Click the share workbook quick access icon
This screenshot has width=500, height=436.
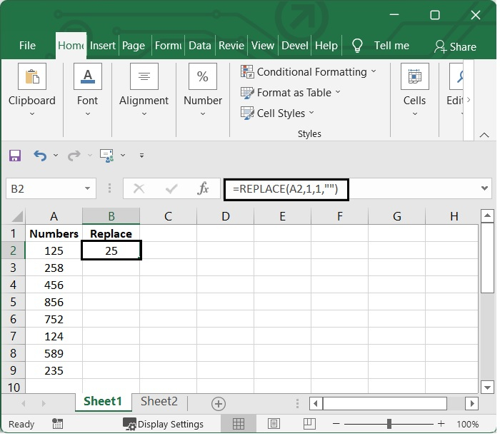(107, 156)
